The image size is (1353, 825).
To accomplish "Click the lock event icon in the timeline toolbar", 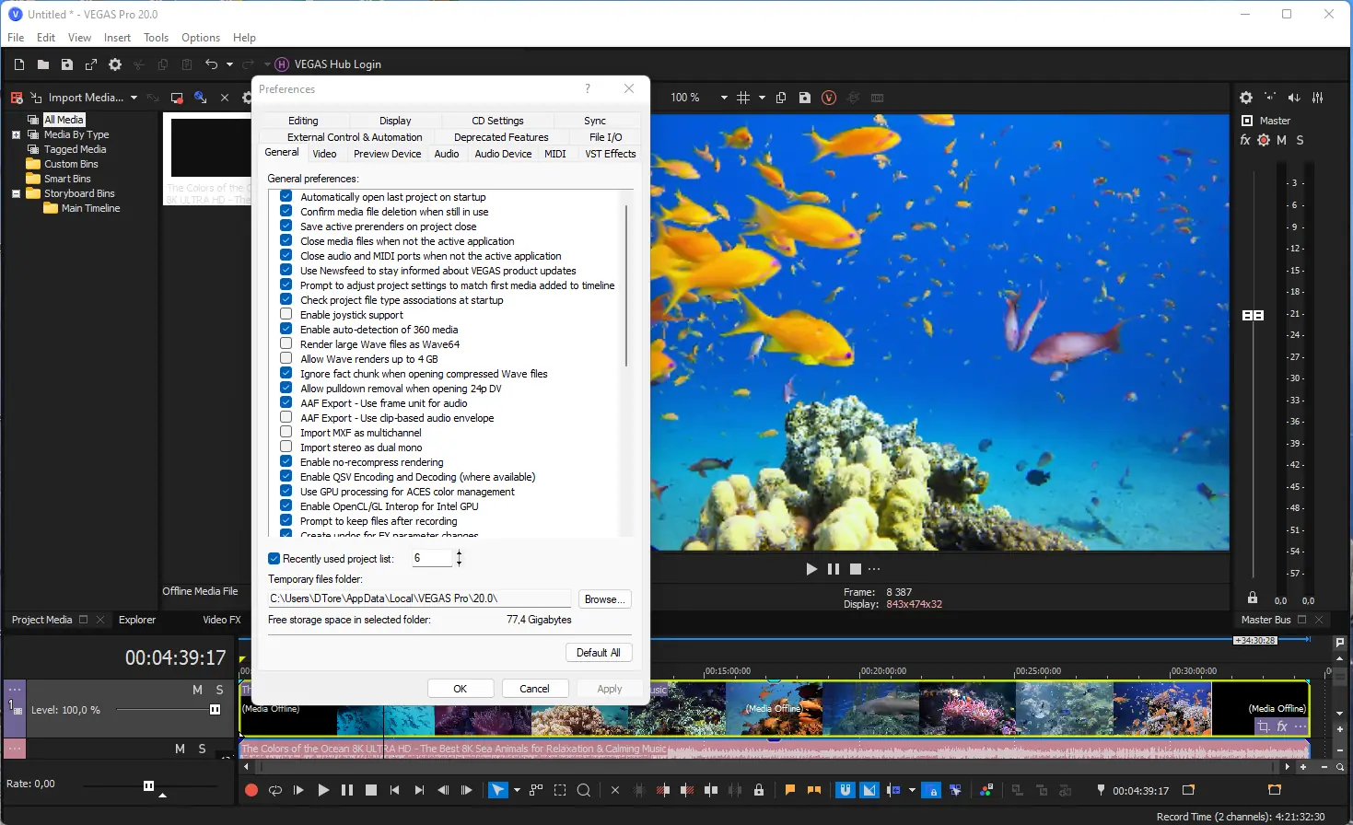I will (x=759, y=790).
